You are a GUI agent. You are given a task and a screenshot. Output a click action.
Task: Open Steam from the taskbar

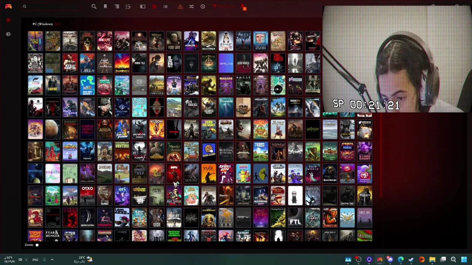[411, 259]
